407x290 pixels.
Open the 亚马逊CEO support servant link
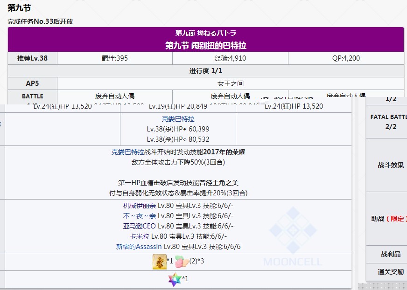140,226
